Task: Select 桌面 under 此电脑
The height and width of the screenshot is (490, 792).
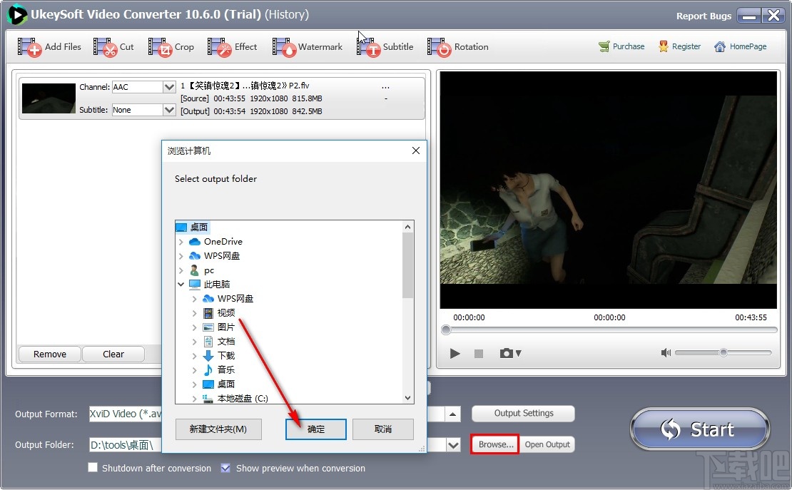Action: tap(225, 384)
